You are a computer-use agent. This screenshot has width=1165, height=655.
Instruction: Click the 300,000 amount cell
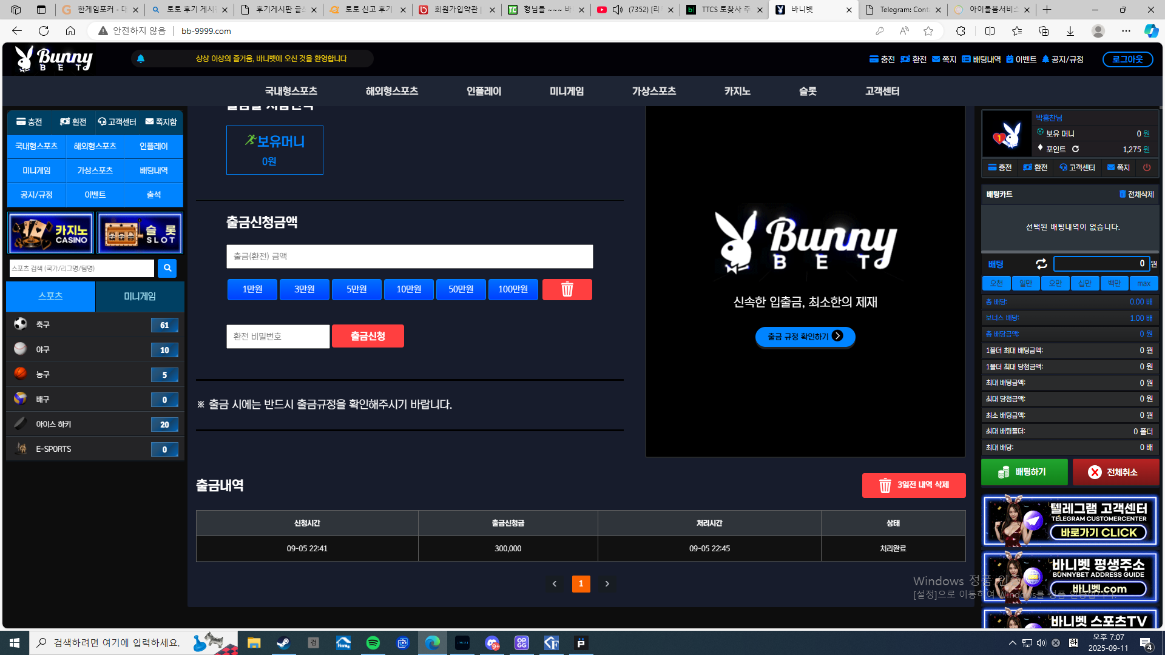(x=508, y=548)
